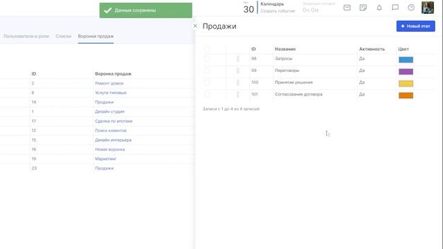This screenshot has width=443, height=249.
Task: Open the Продажи funnel with ID 23
Action: click(105, 168)
